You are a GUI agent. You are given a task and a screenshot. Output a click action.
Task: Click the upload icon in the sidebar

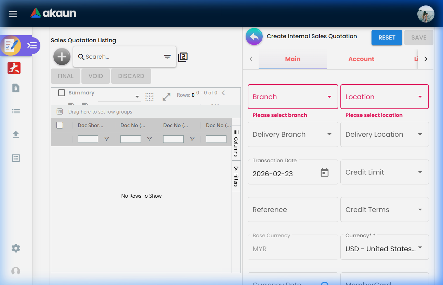(x=15, y=134)
